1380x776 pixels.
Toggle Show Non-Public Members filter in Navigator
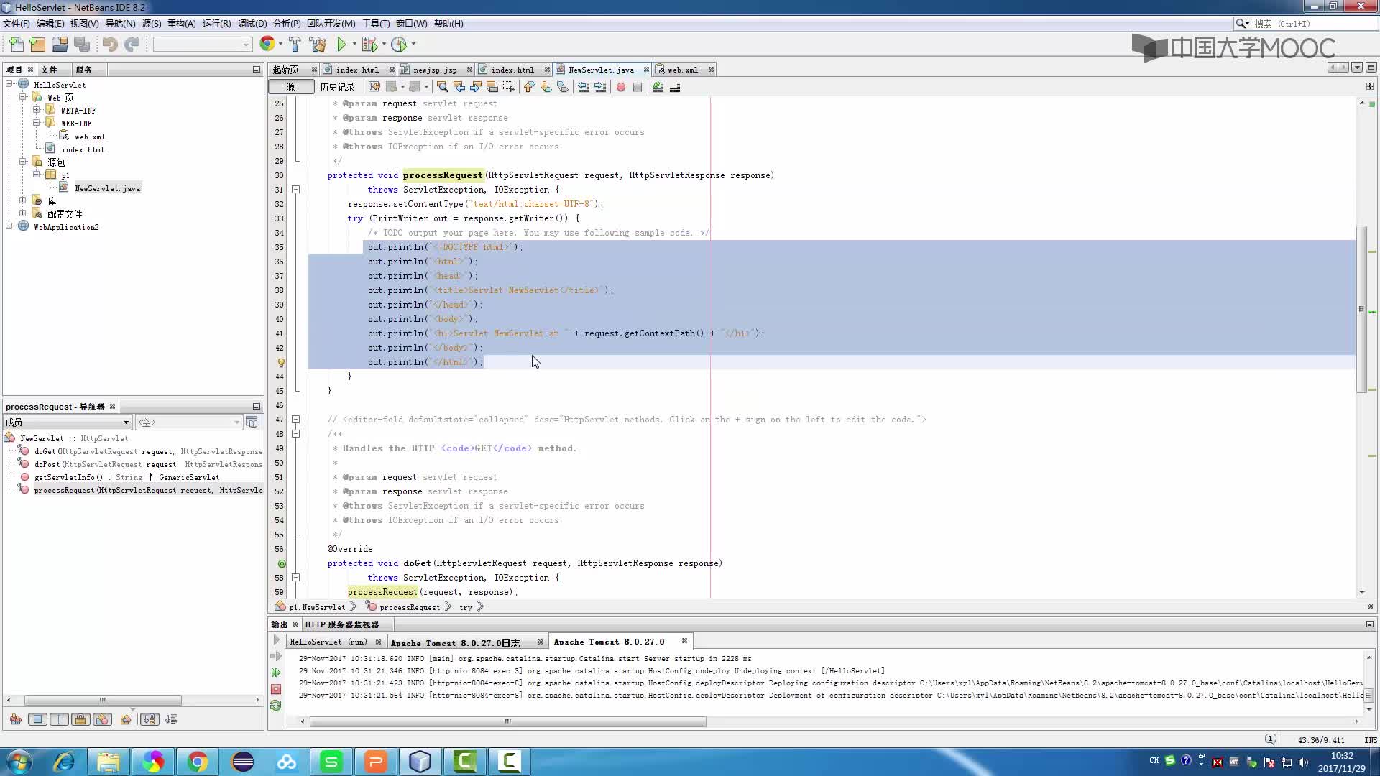pyautogui.click(x=80, y=719)
